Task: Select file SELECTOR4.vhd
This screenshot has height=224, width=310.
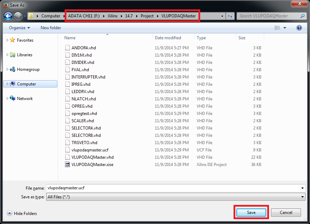Action: click(86, 128)
